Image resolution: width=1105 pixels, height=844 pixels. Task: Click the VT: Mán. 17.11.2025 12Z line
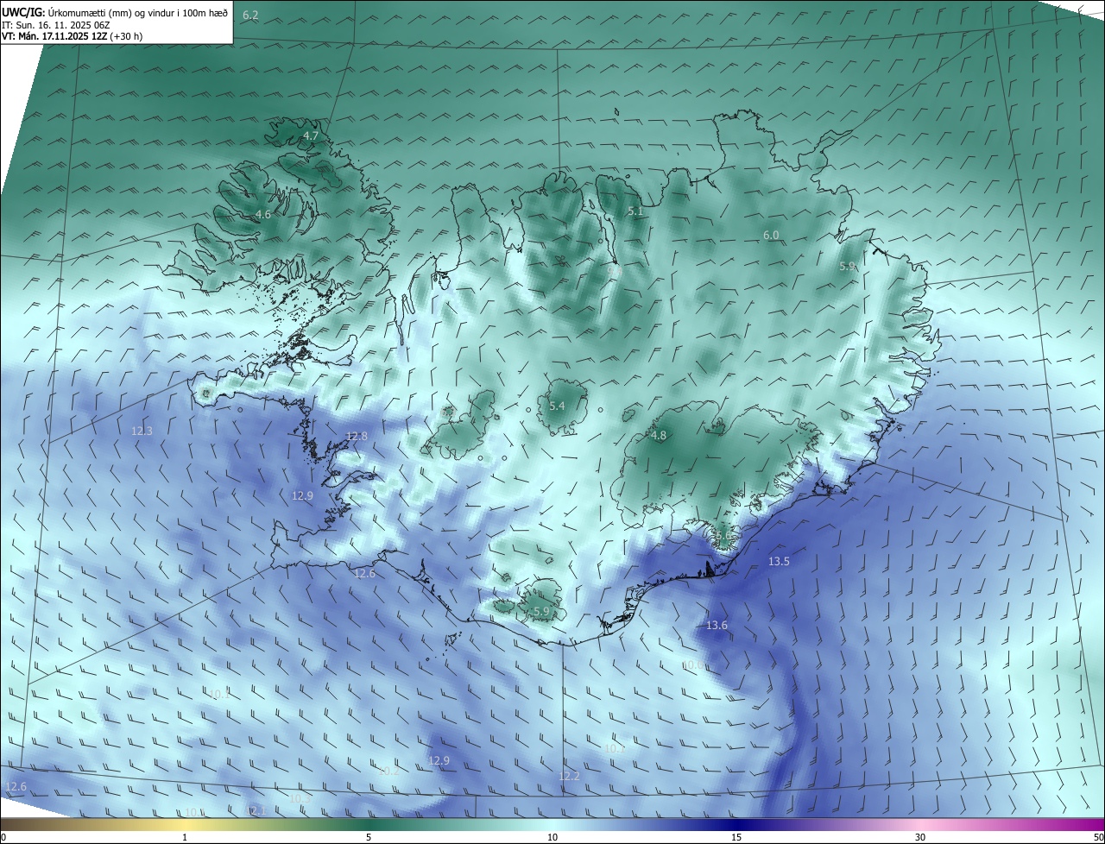tap(73, 36)
